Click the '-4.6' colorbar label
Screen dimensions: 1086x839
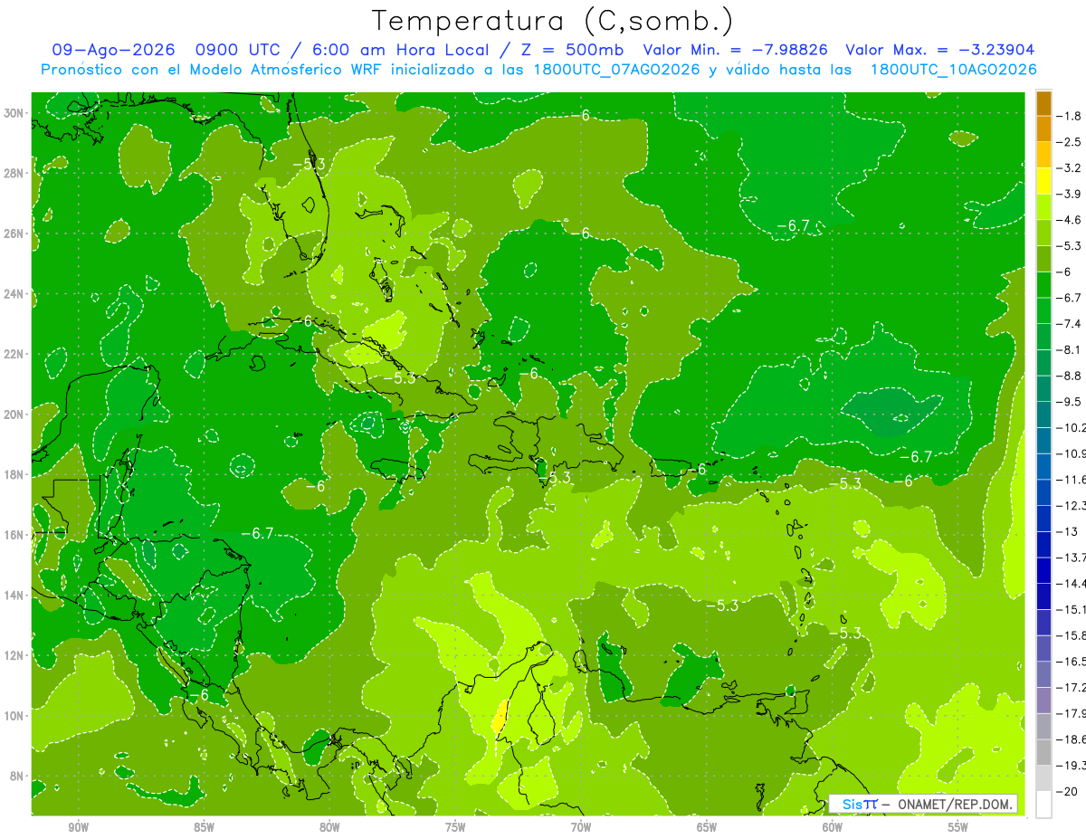(1070, 220)
